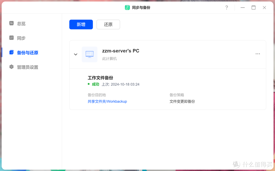The width and height of the screenshot is (275, 171).
Task: Click the 此计算机 device label
Action: (x=109, y=58)
